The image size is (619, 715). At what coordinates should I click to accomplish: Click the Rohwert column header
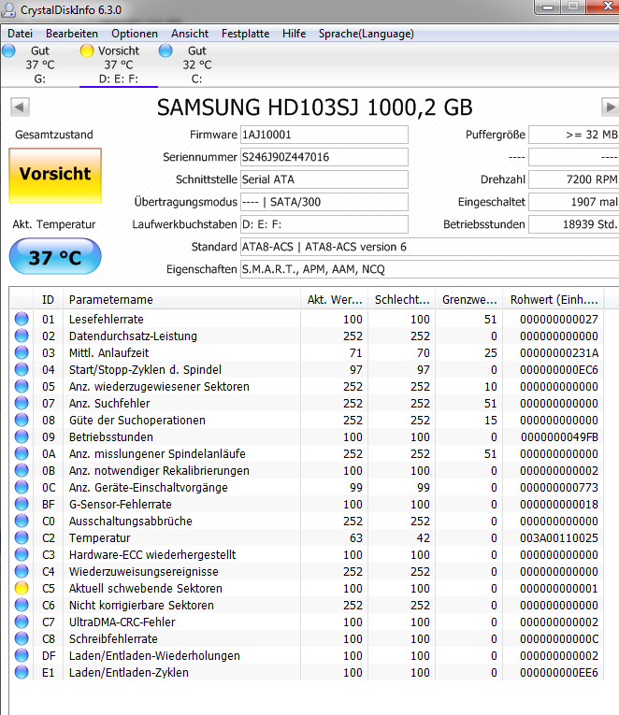554,300
